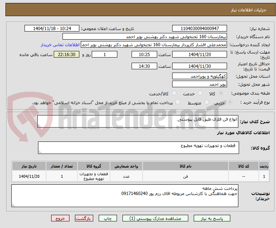
Task: Click the خروج exit button
Action: click(60, 218)
